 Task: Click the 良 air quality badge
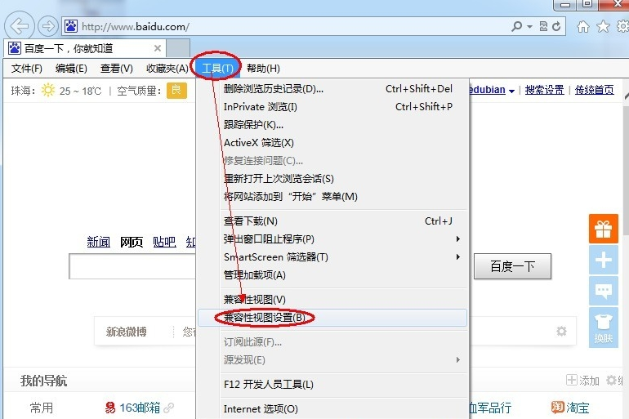point(176,90)
